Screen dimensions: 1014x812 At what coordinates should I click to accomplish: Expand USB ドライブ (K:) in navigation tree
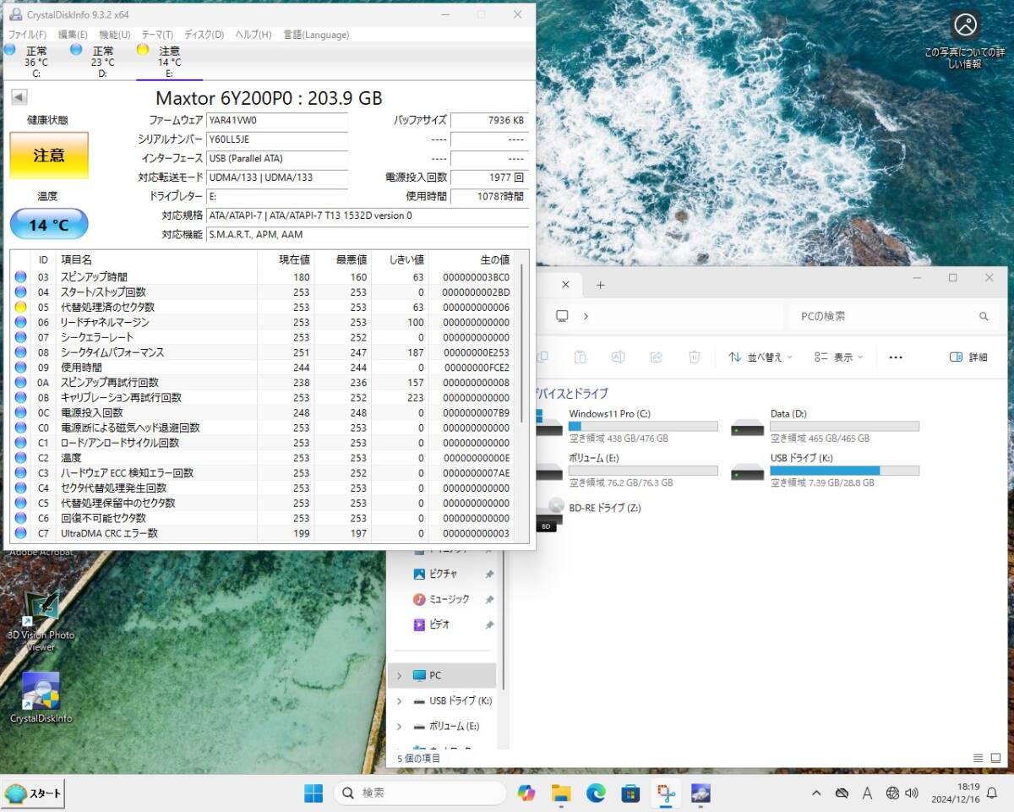(x=399, y=701)
